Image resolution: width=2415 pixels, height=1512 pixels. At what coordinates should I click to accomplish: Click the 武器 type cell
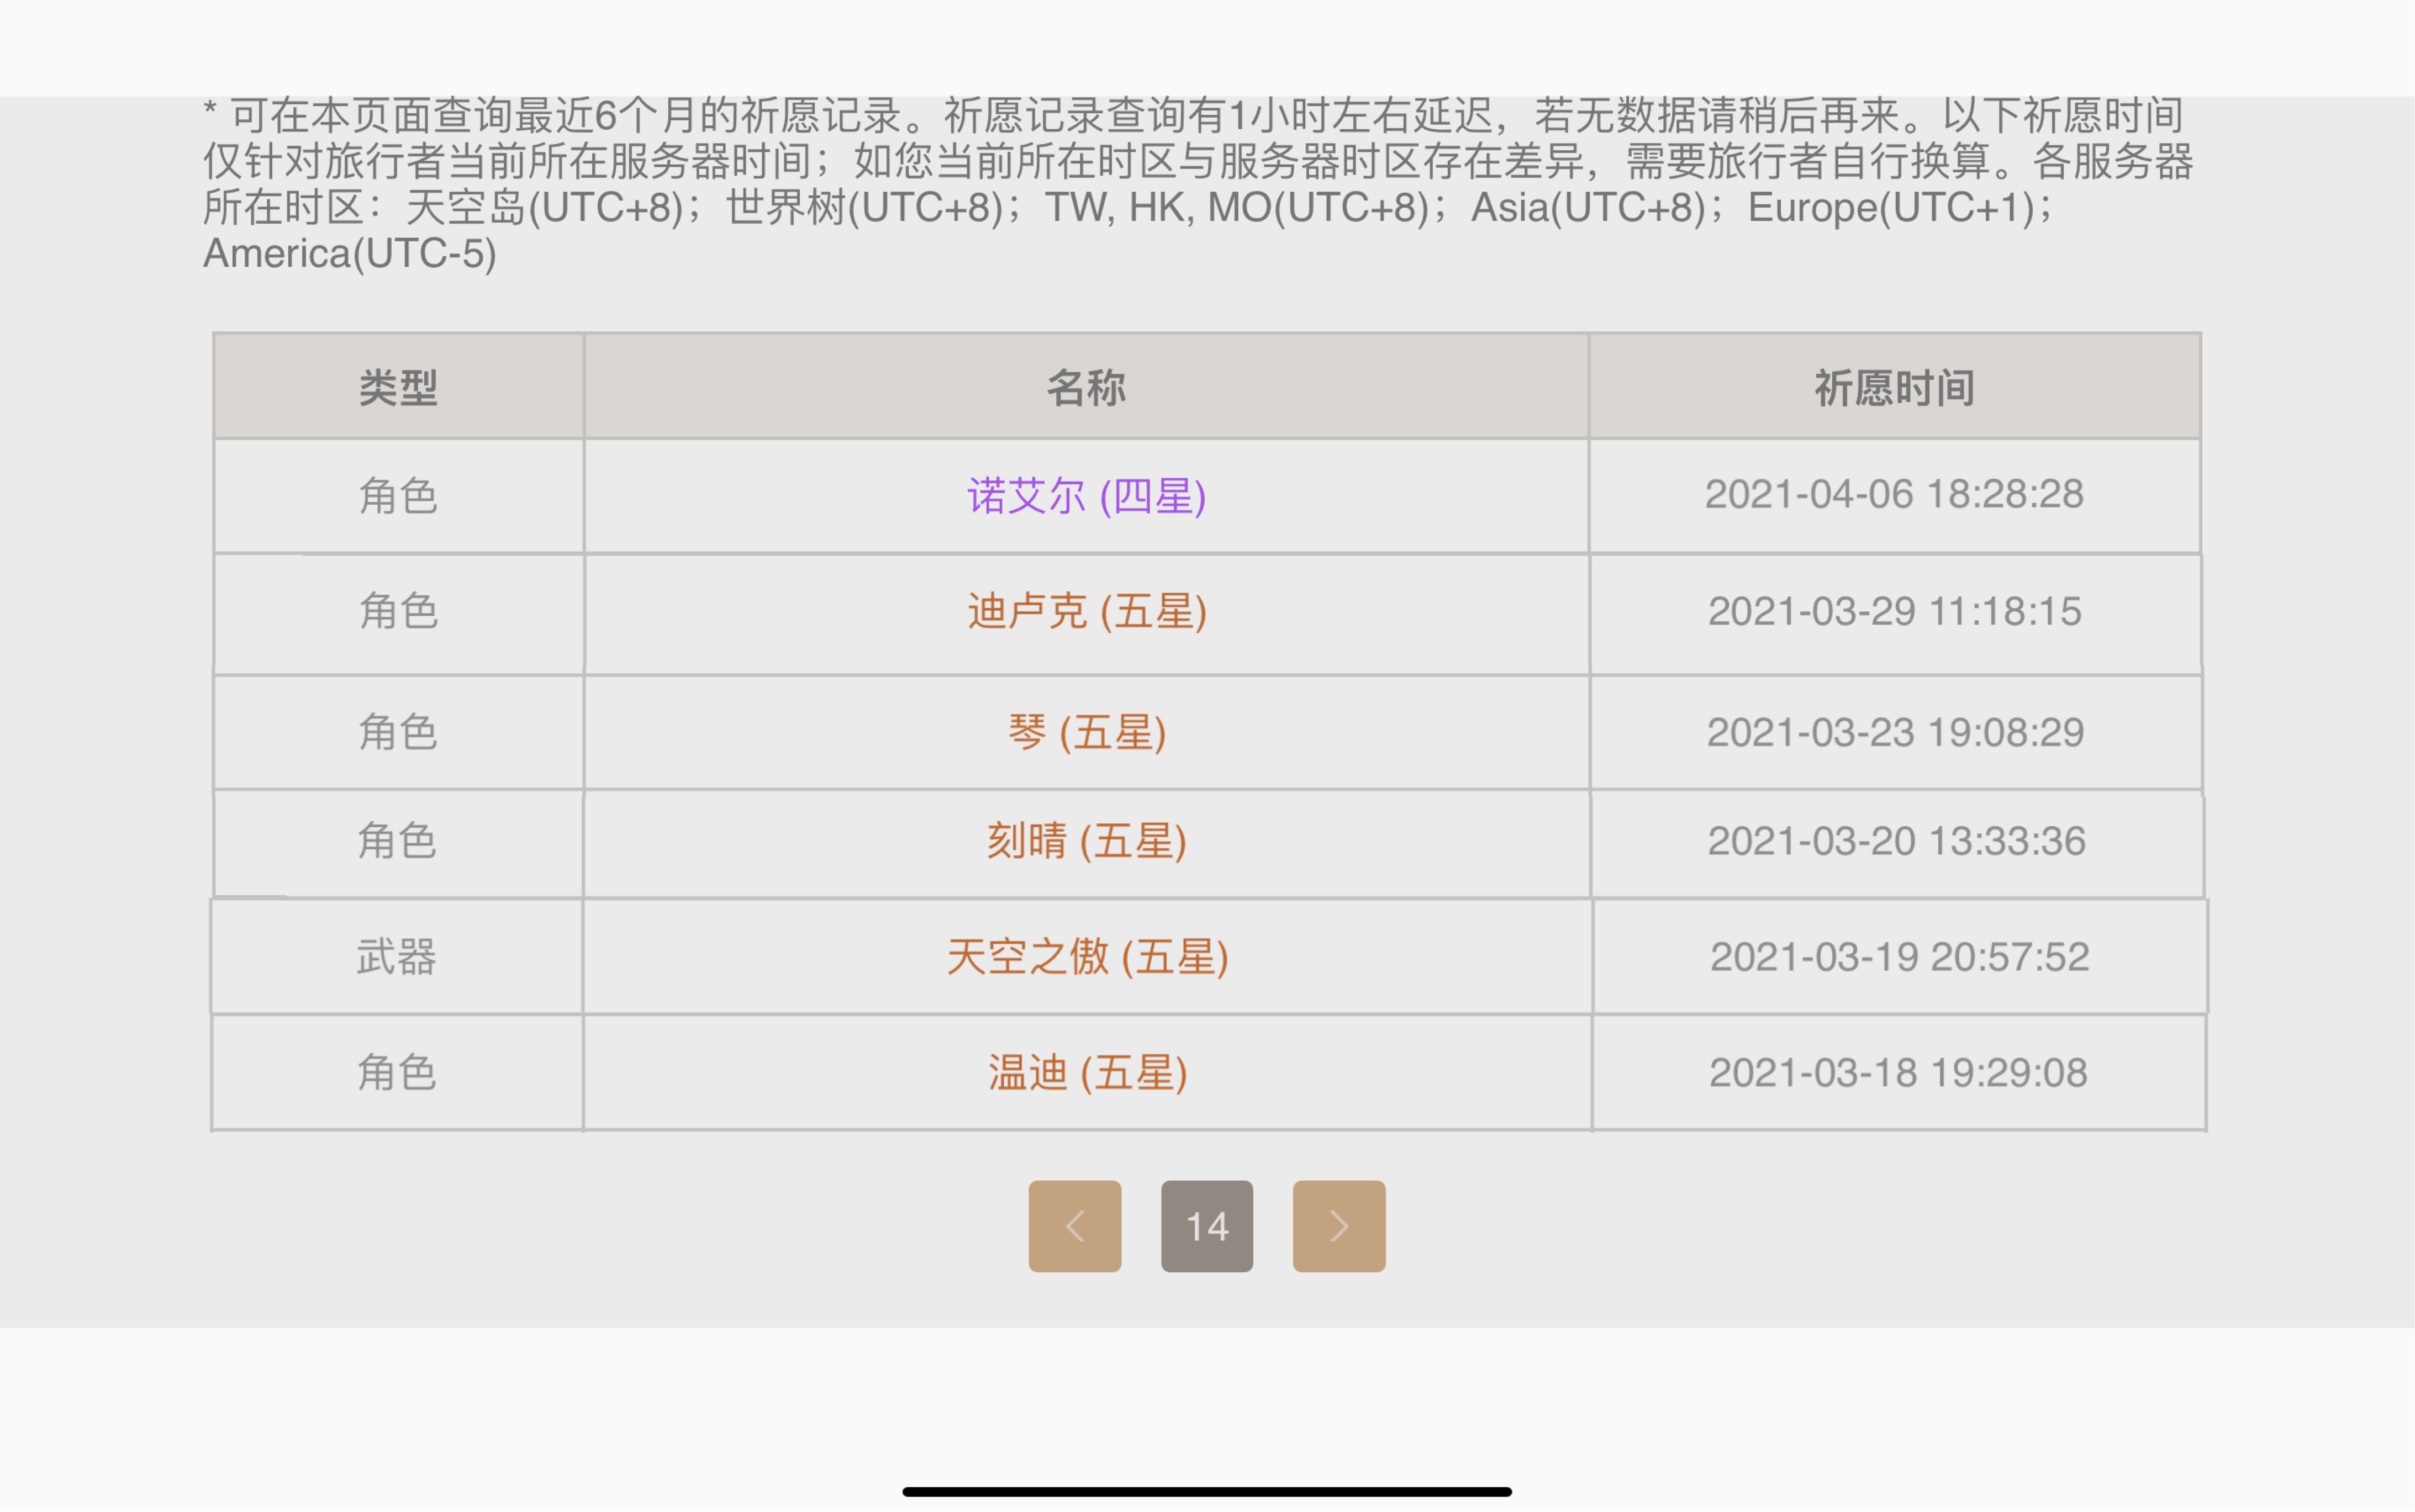coord(397,957)
